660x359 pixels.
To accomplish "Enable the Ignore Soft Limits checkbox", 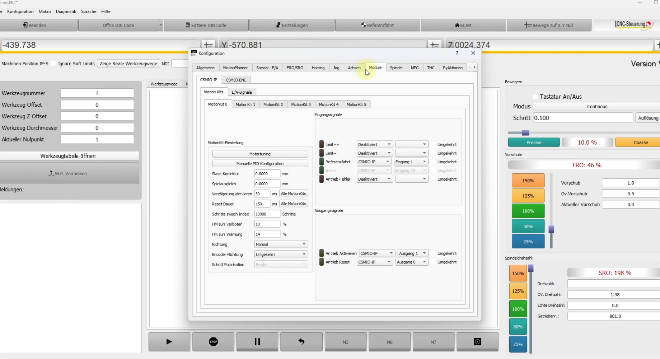I will point(53,64).
